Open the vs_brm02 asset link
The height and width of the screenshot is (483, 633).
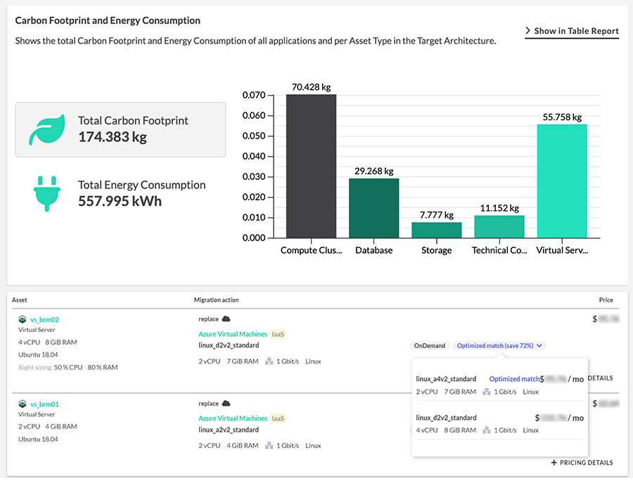coord(44,320)
